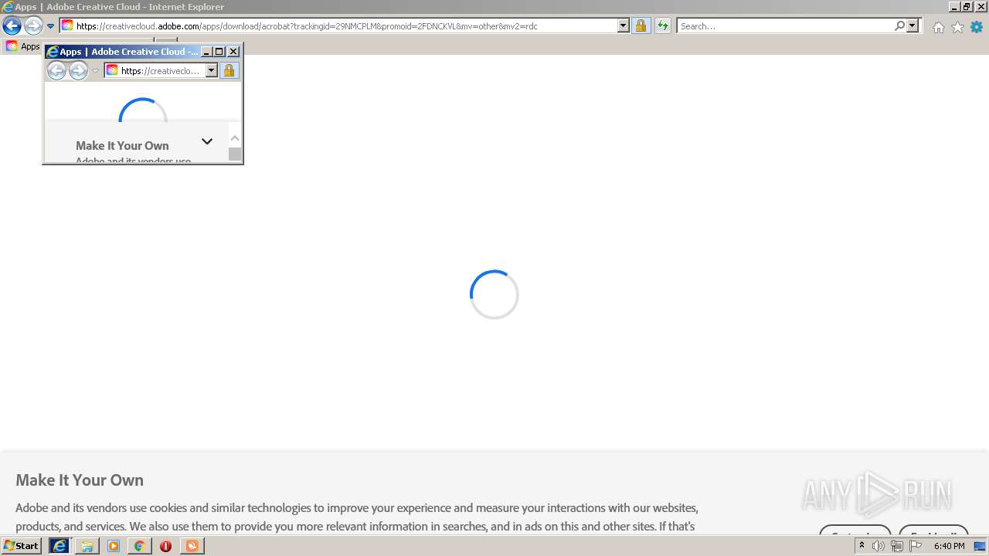Focus the Search box in main toolbar

[x=784, y=25]
